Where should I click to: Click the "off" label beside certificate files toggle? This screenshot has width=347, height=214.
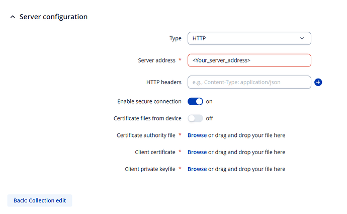(209, 118)
